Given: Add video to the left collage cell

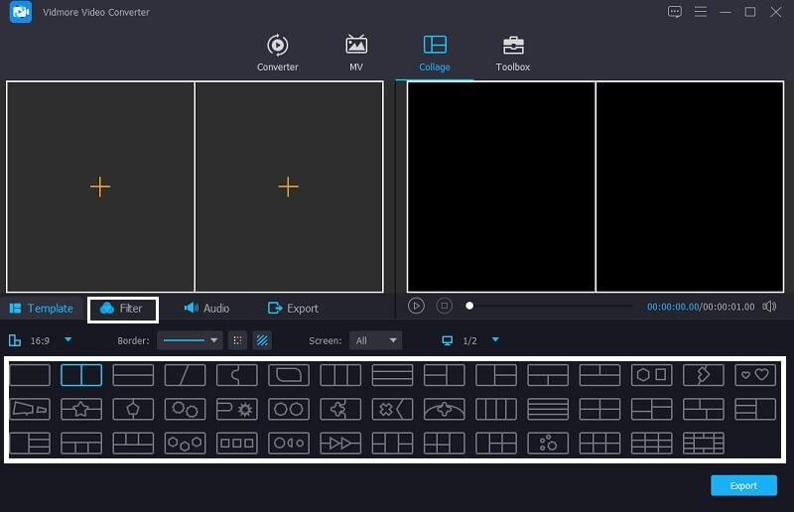Looking at the screenshot, I should pos(100,187).
